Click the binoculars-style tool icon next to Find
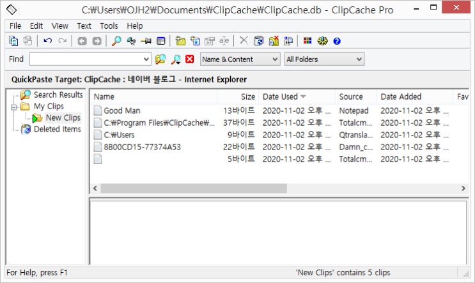The width and height of the screenshot is (475, 283). [131, 41]
